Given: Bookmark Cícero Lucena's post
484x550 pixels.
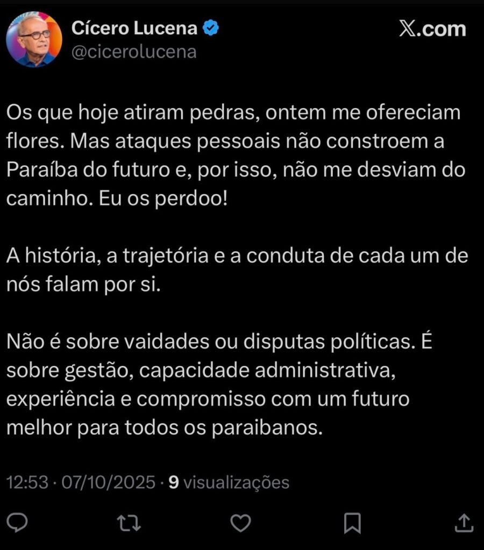Looking at the screenshot, I should pos(352,522).
